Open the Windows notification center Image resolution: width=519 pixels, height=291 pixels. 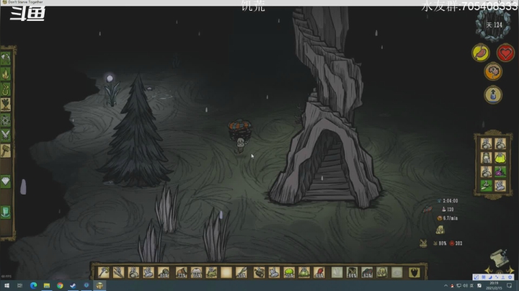510,285
